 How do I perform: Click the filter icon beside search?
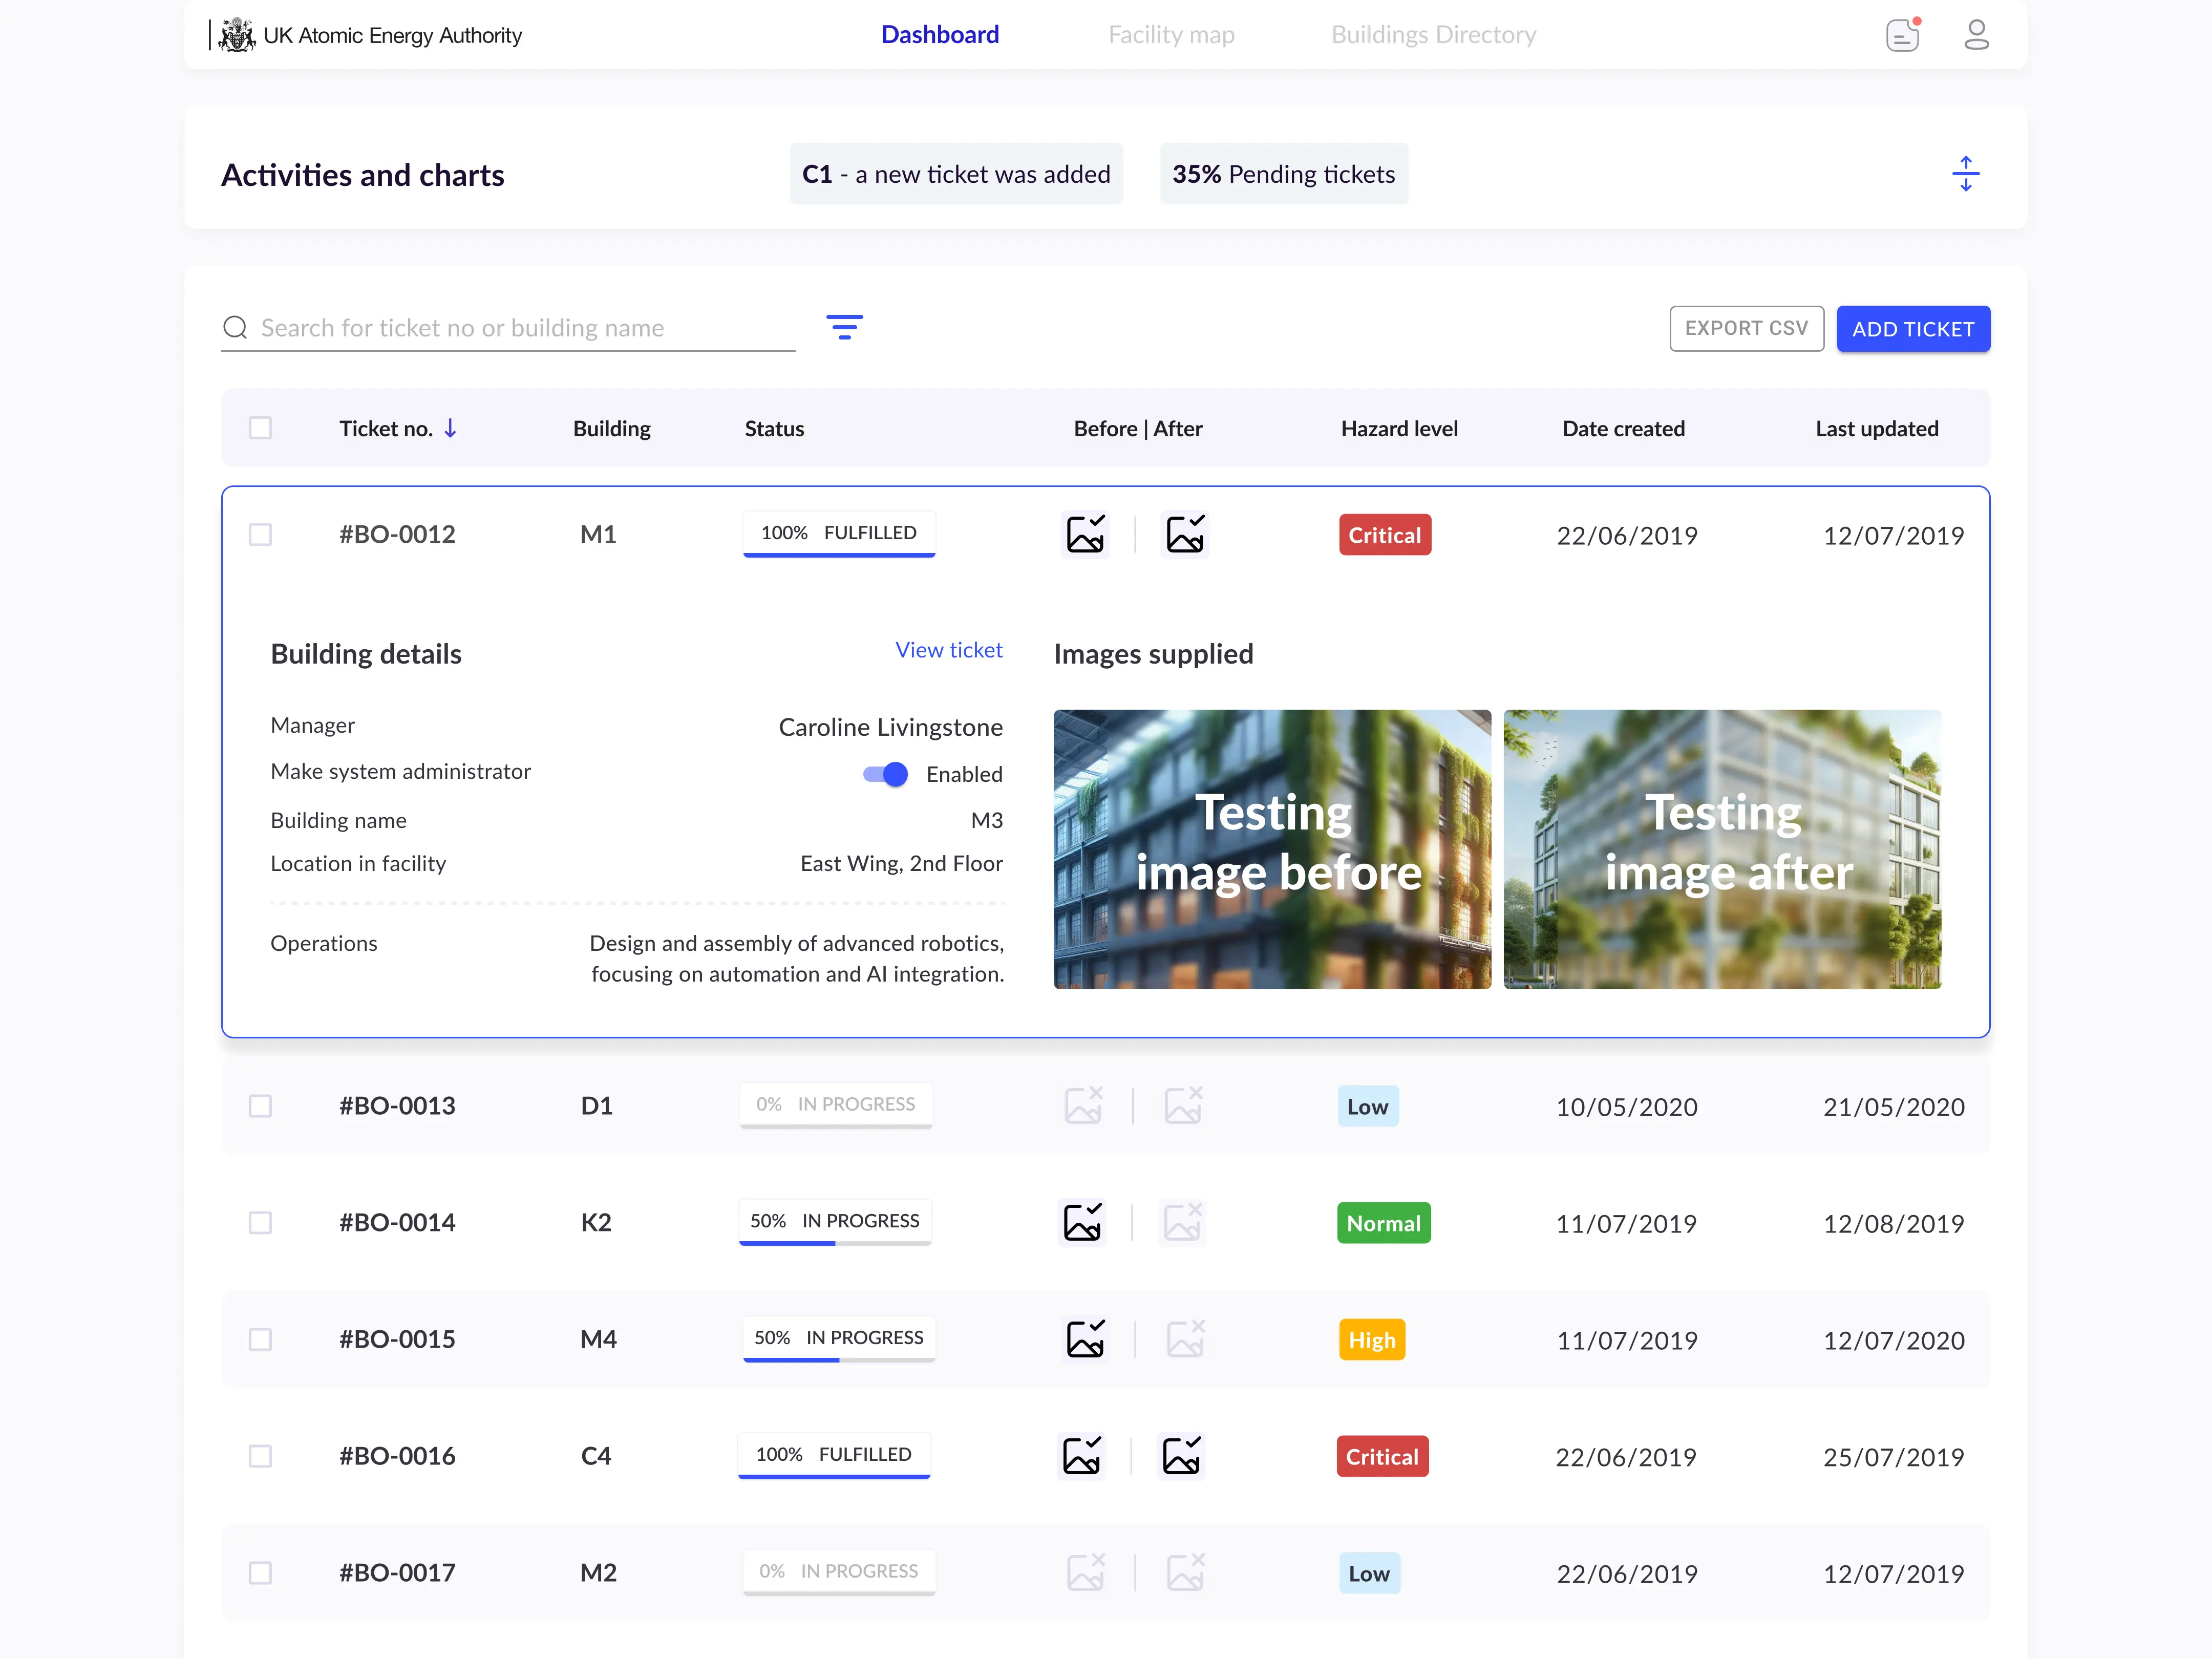point(845,328)
